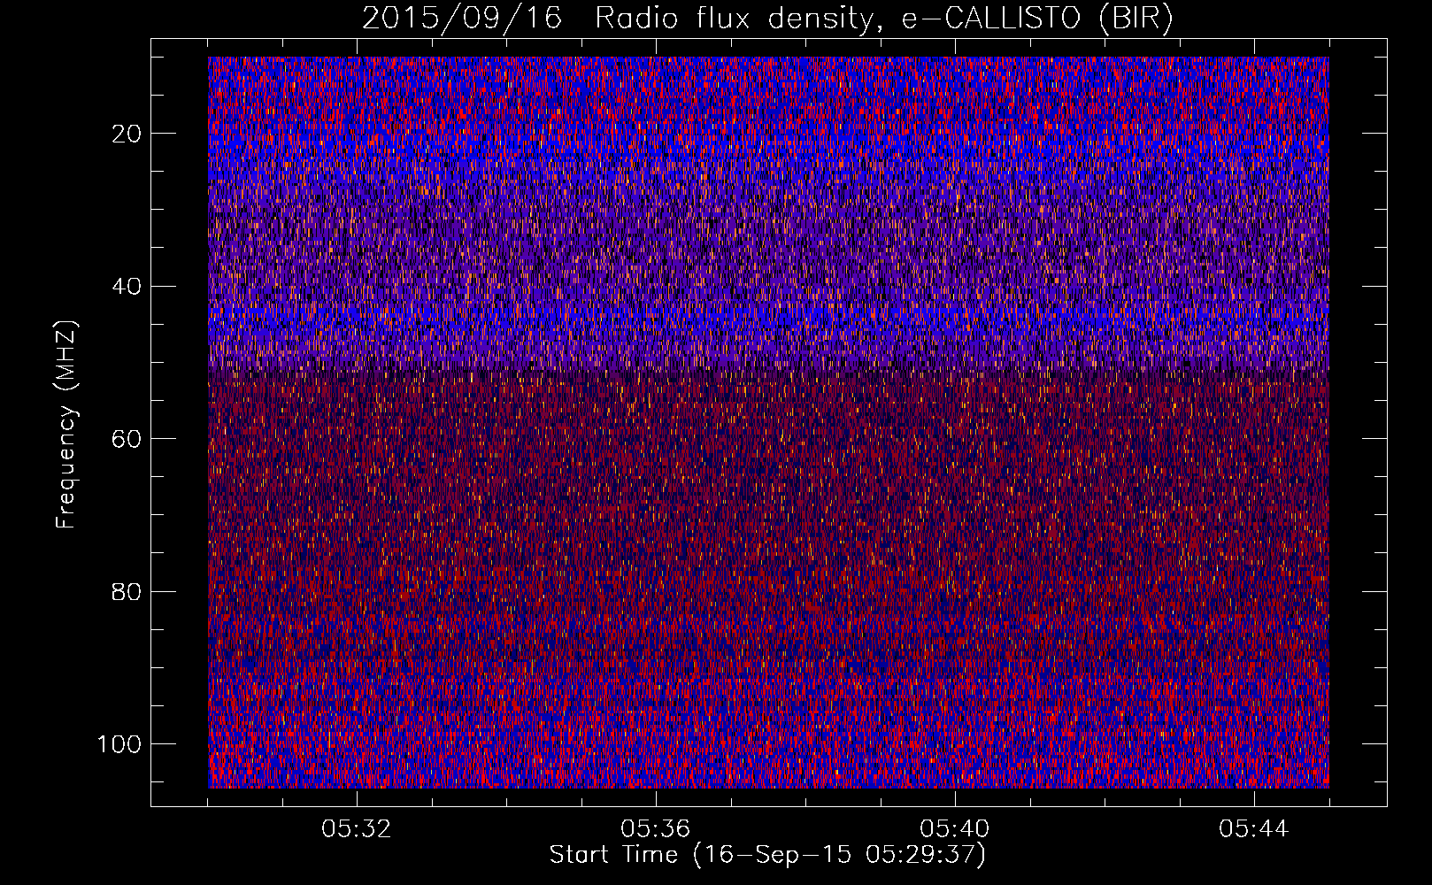1432x885 pixels.
Task: Click the 'Frequency (MHZ)' axis label
Action: click(x=66, y=424)
